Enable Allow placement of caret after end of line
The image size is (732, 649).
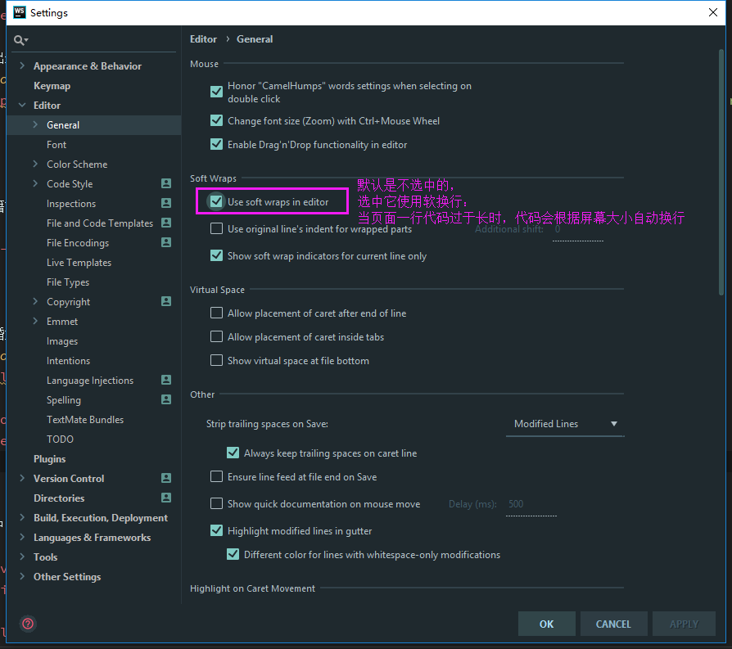(216, 313)
